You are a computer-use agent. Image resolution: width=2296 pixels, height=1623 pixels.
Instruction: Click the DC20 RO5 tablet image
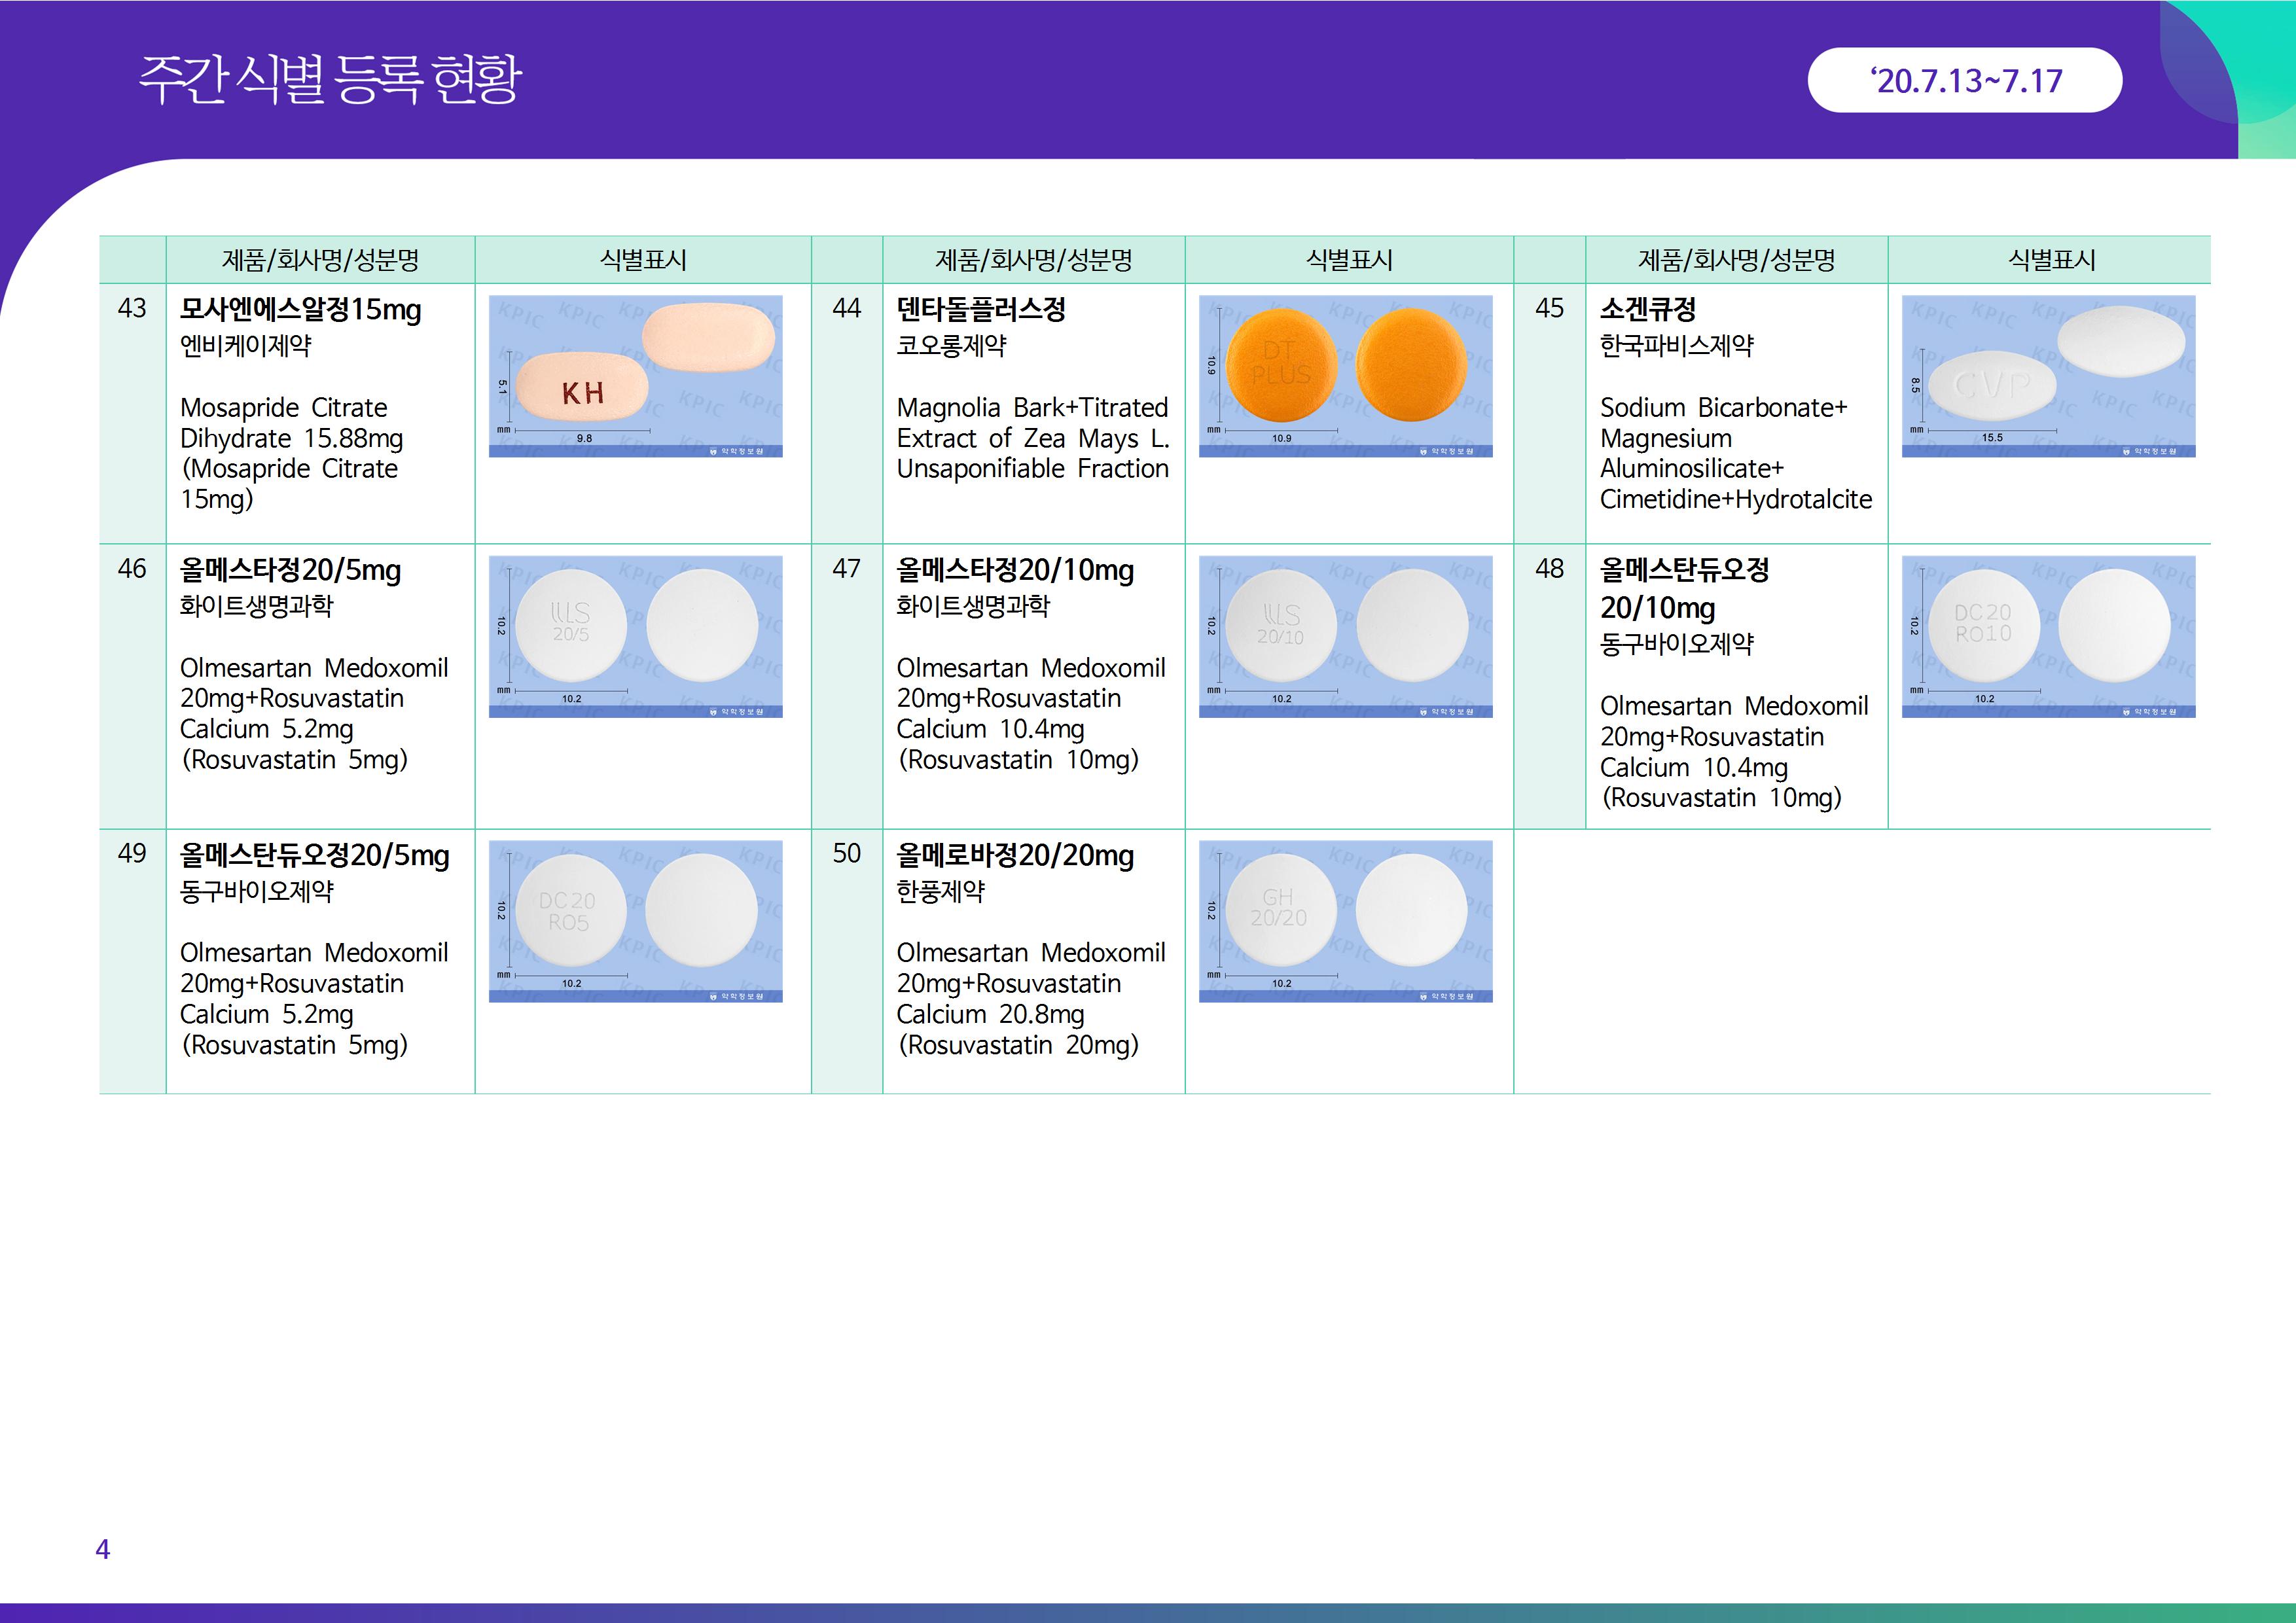[x=635, y=921]
